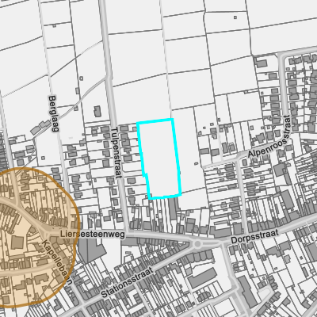The image size is (317, 317).
Task: Select isolated building west of Tulpenstraat
Action: tap(97, 111)
